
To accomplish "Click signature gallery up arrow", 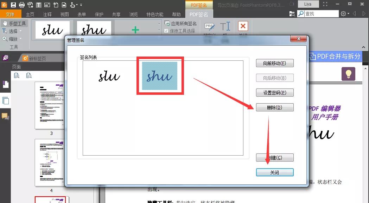I will (159, 24).
